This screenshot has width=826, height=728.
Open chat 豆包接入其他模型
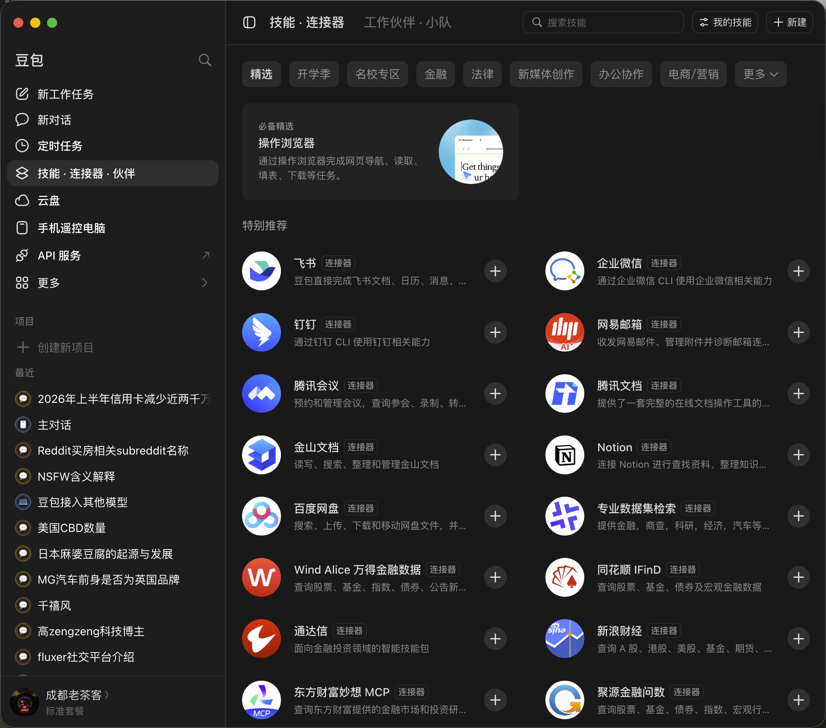tap(113, 502)
